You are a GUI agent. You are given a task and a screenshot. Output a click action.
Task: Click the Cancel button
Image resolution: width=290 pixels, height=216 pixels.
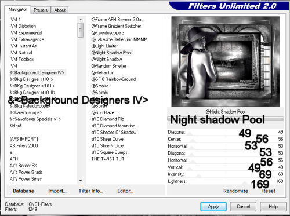(x=243, y=207)
